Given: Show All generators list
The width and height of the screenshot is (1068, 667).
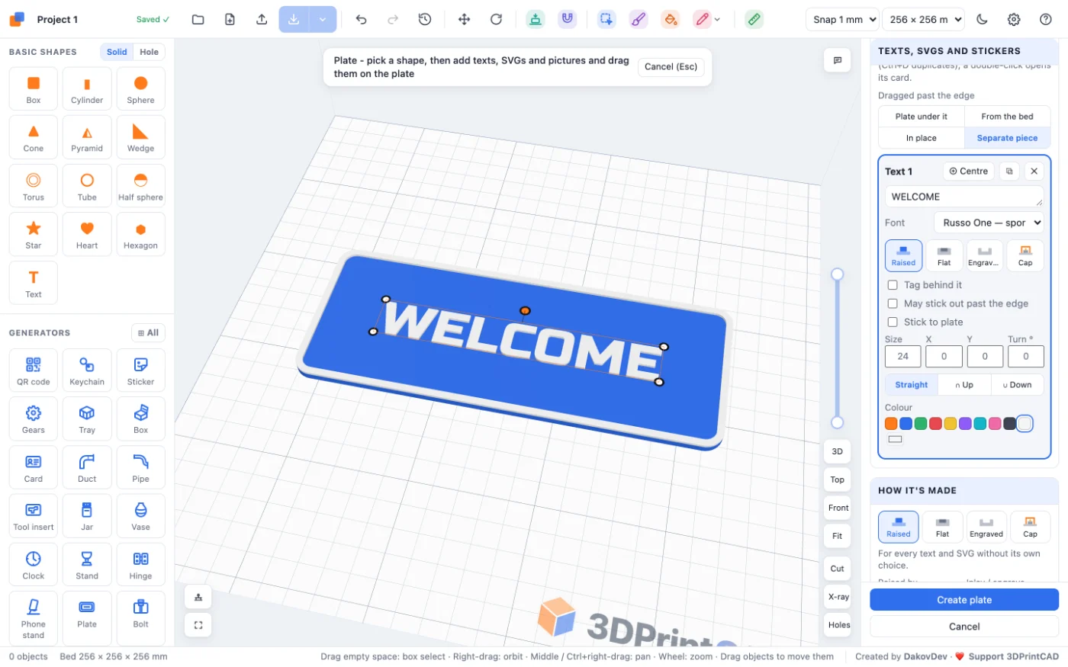Looking at the screenshot, I should click(x=148, y=333).
